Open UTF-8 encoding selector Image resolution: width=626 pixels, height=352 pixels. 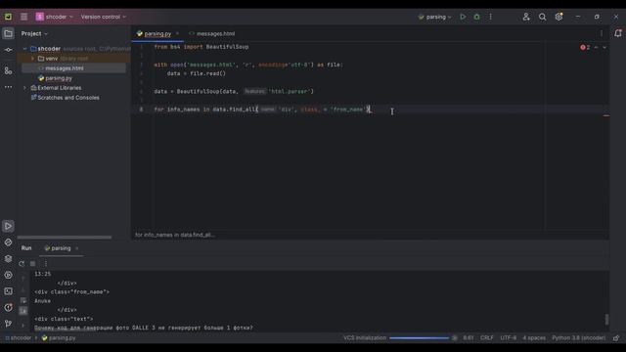pyautogui.click(x=509, y=338)
